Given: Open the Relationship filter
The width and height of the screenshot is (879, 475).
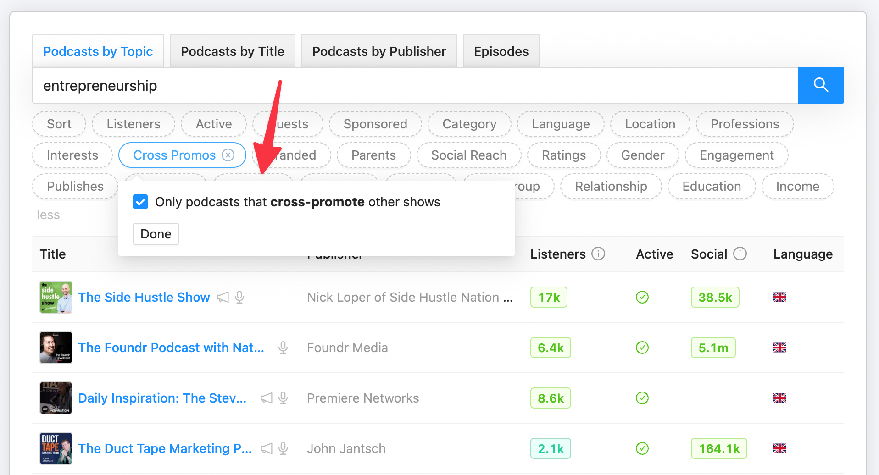Looking at the screenshot, I should point(611,186).
